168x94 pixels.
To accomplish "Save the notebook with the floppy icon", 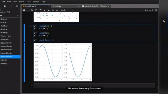I will tap(24, 10).
